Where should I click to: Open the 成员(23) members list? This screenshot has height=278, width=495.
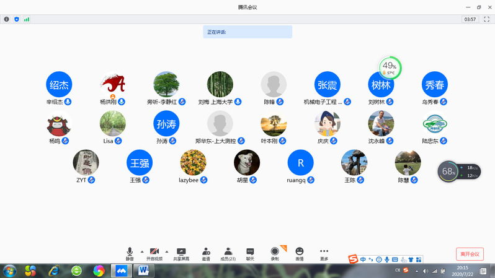tap(228, 253)
